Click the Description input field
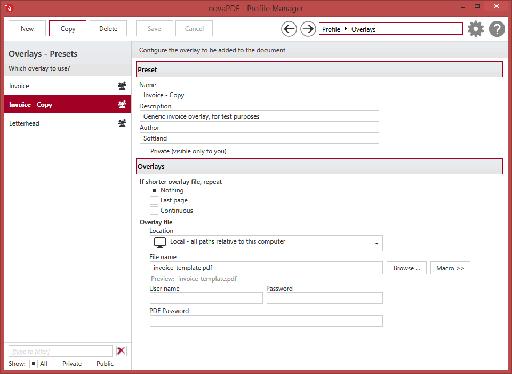The height and width of the screenshot is (374, 512). tap(259, 116)
